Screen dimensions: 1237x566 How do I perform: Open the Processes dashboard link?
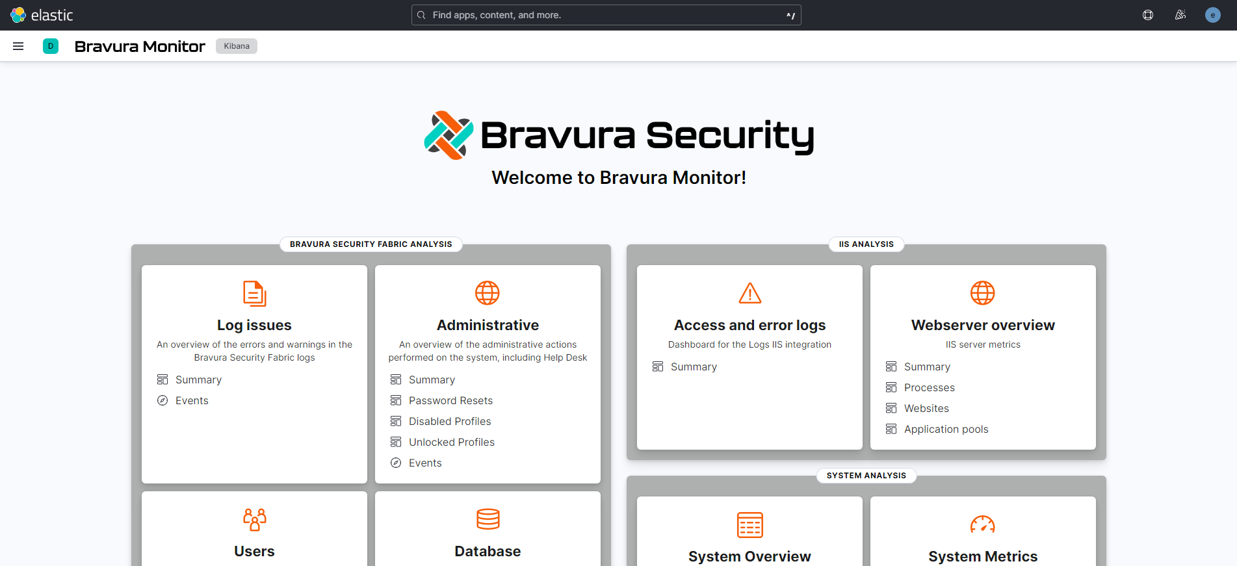930,387
